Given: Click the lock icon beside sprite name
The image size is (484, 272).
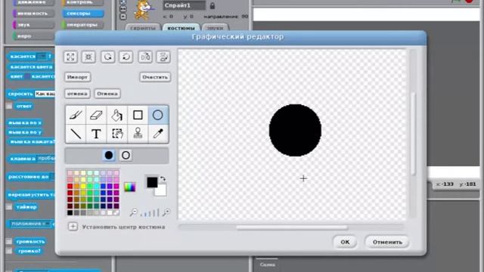Looking at the screenshot, I should pos(213,5).
